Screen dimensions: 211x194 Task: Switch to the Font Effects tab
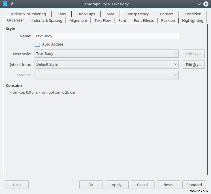tap(144, 20)
